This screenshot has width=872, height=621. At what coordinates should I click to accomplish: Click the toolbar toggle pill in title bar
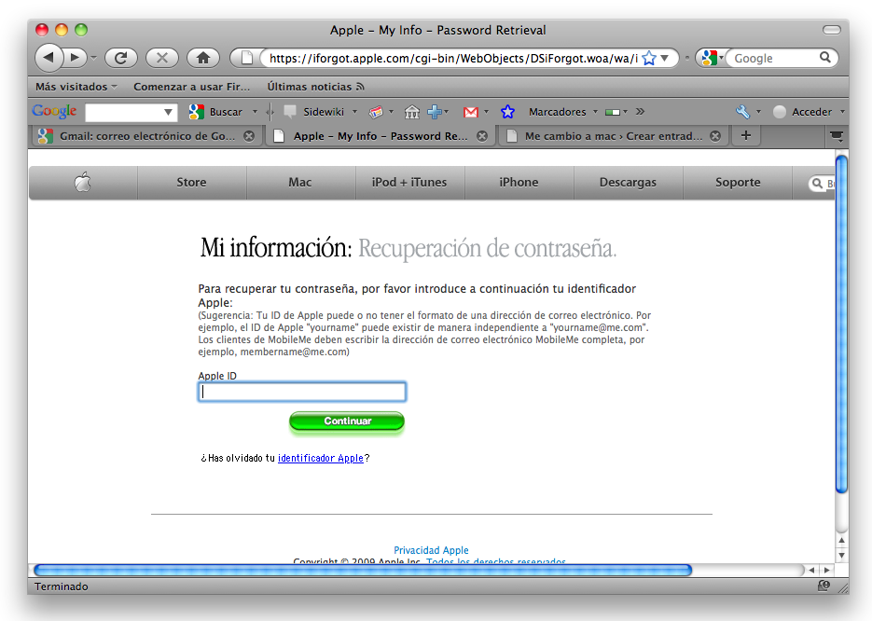coord(831,30)
